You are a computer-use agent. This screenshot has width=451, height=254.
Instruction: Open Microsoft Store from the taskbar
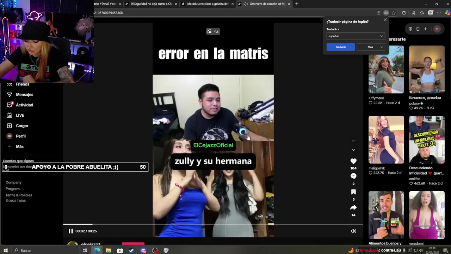pos(120,250)
